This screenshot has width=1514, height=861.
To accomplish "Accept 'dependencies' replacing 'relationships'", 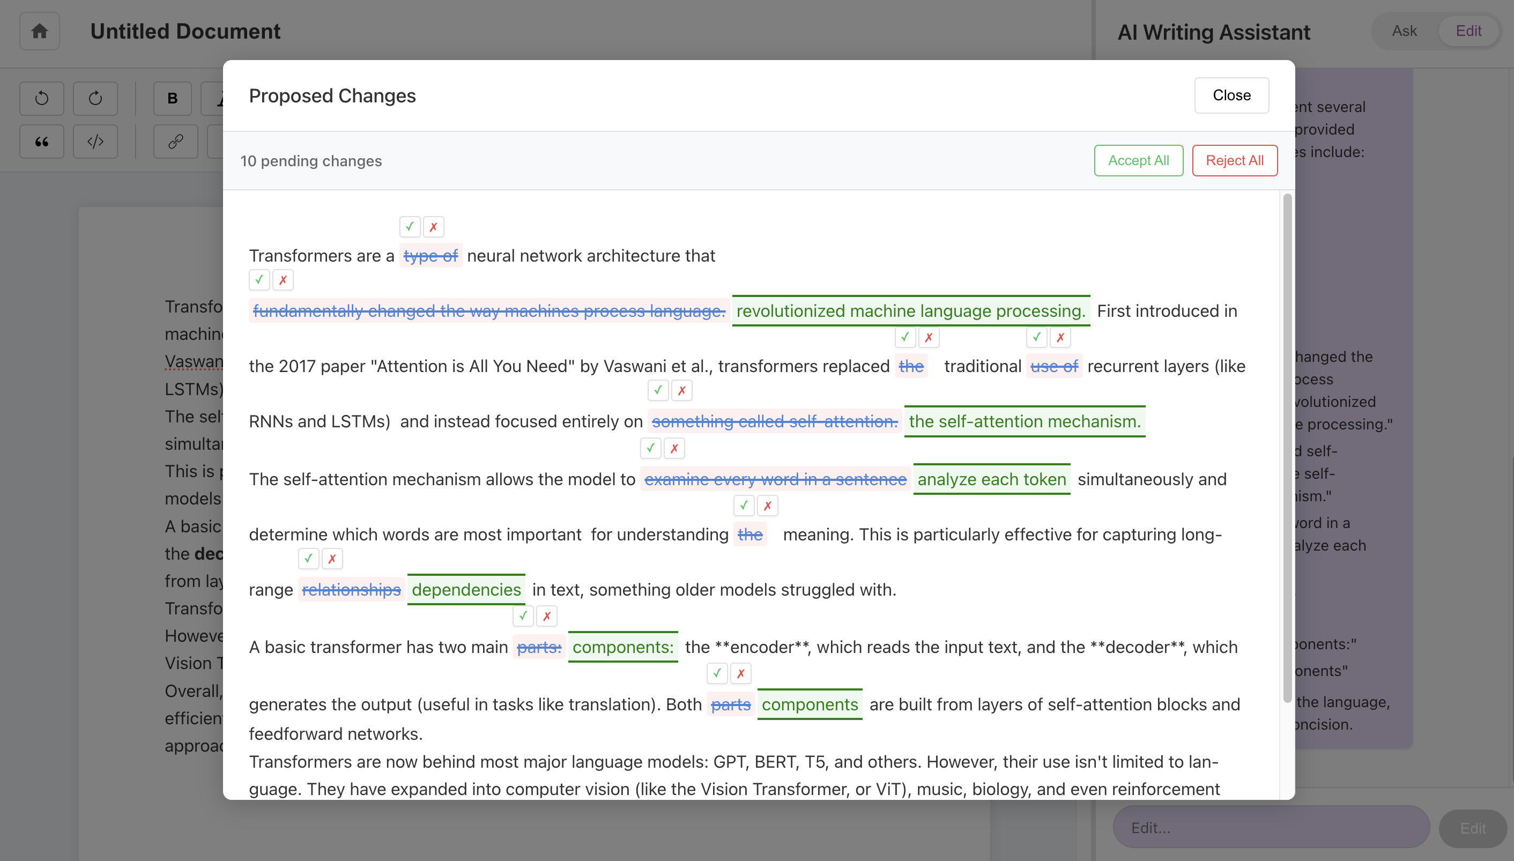I will tap(308, 558).
